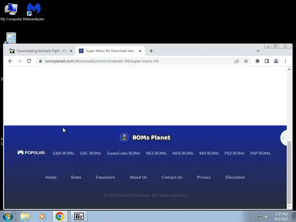This screenshot has height=222, width=296.
Task: Click the ROMs Planet footer title
Action: [151, 137]
